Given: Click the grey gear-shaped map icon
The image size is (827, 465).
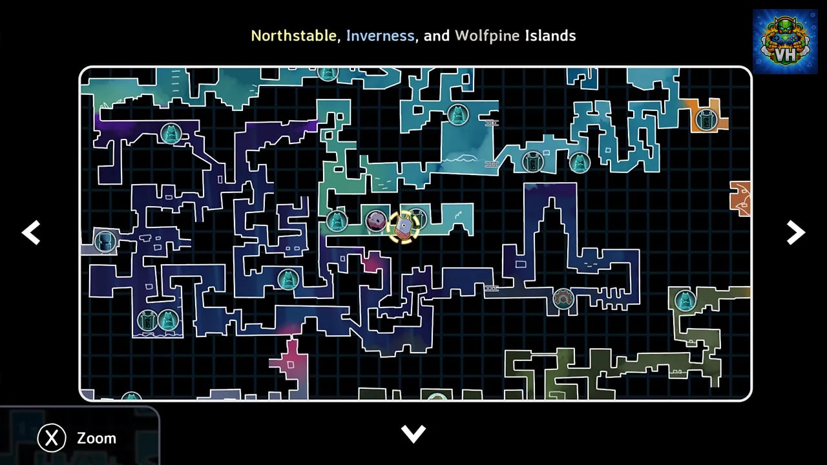Looking at the screenshot, I should 563,298.
